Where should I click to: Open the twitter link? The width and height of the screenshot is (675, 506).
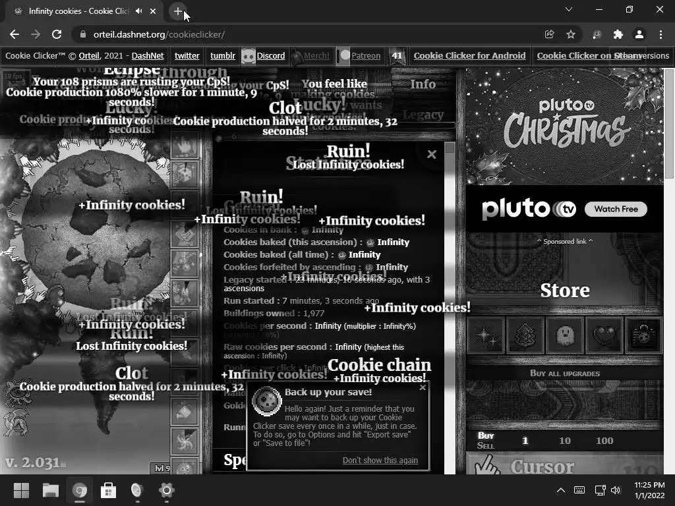coord(187,55)
